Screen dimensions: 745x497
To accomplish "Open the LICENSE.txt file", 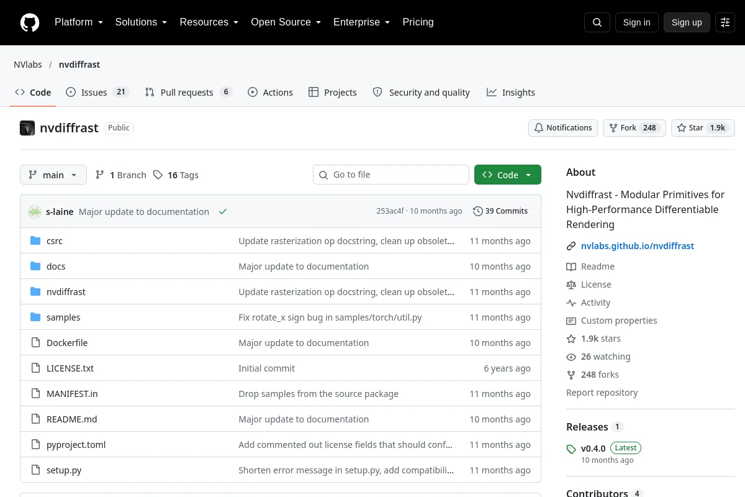I will point(70,368).
